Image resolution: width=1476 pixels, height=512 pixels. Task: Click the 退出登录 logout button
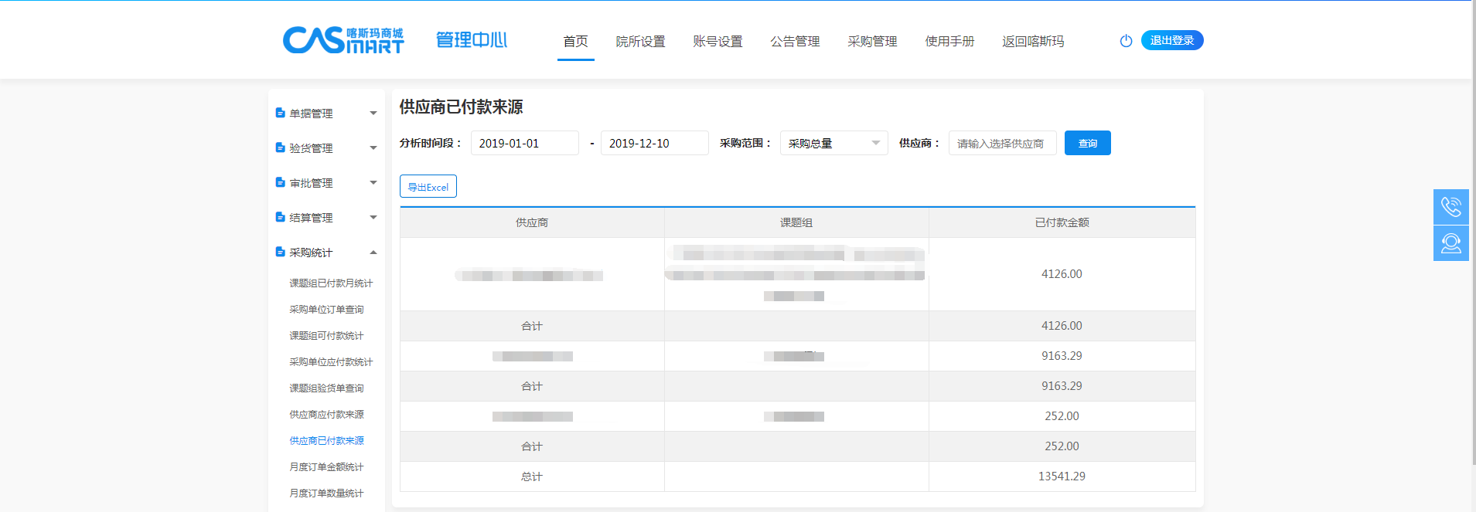pos(1171,40)
